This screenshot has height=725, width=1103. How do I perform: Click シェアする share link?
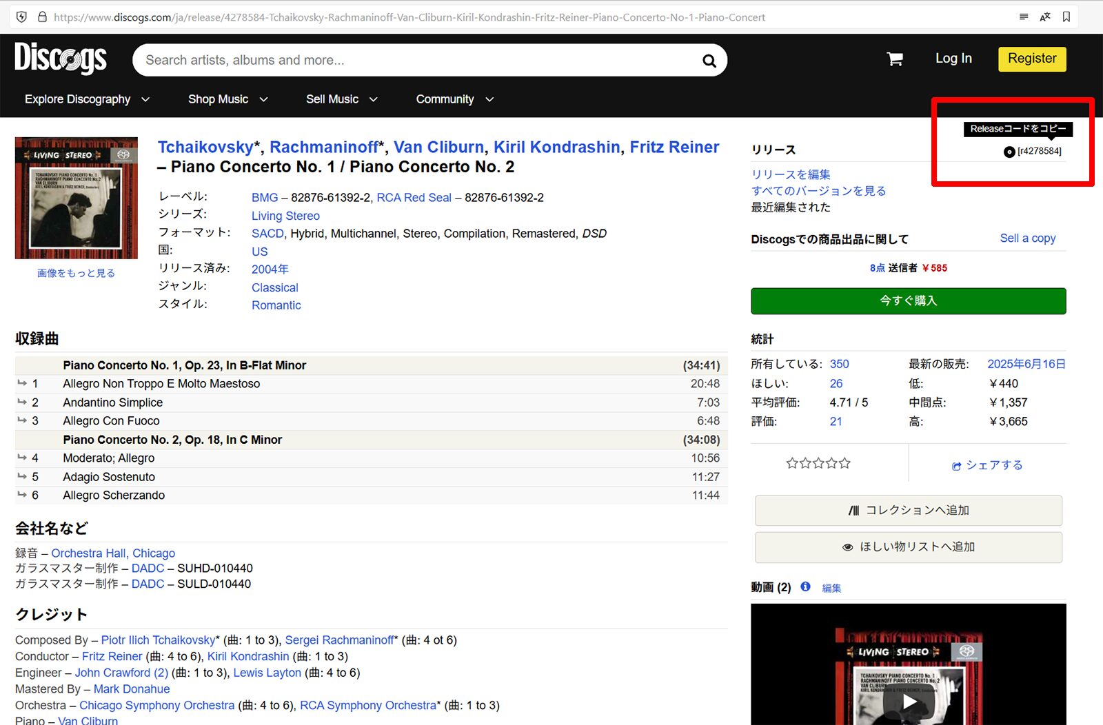coord(994,465)
